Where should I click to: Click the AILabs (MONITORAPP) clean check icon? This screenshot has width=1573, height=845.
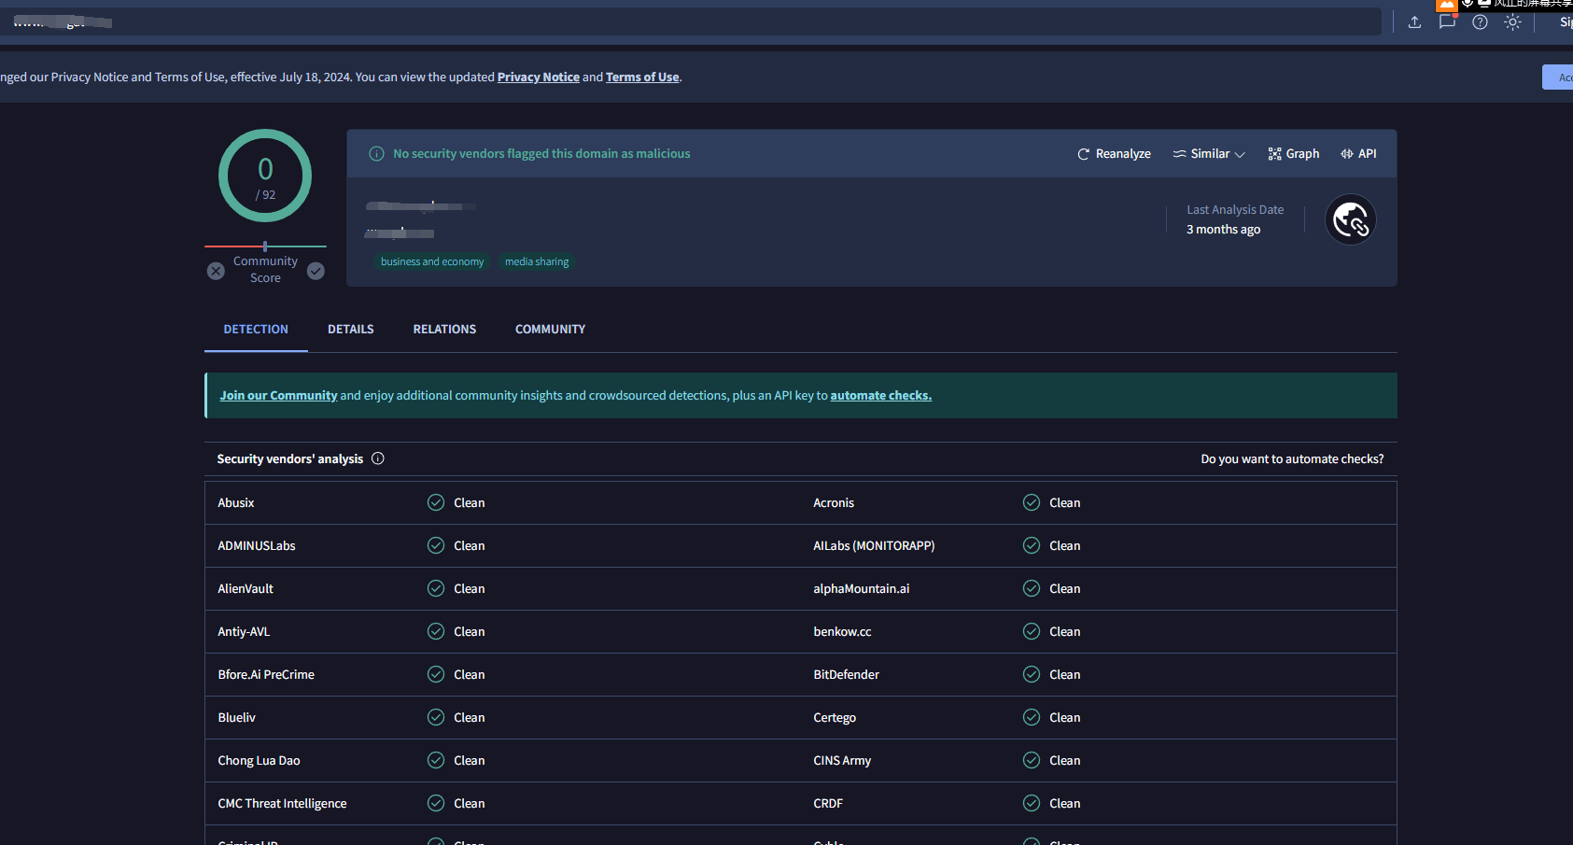point(1032,545)
